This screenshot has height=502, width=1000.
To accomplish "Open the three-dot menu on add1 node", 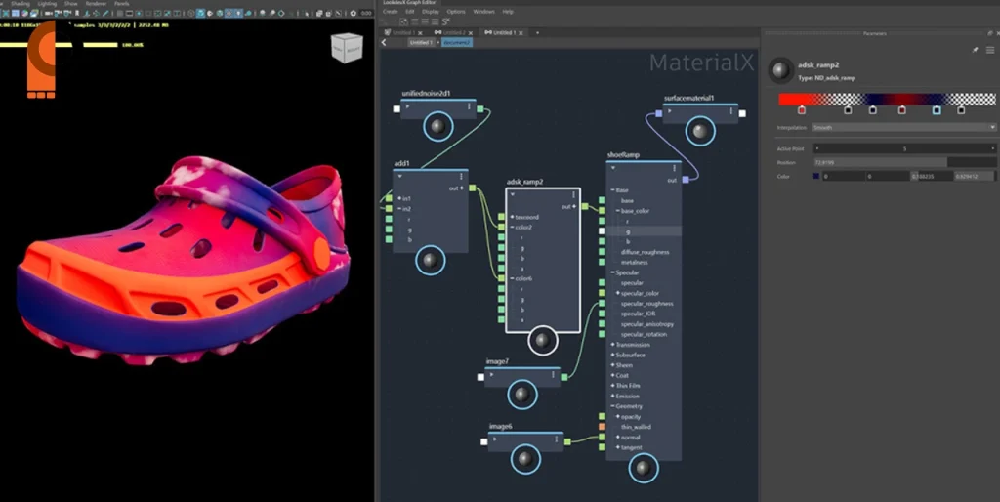I will [461, 177].
